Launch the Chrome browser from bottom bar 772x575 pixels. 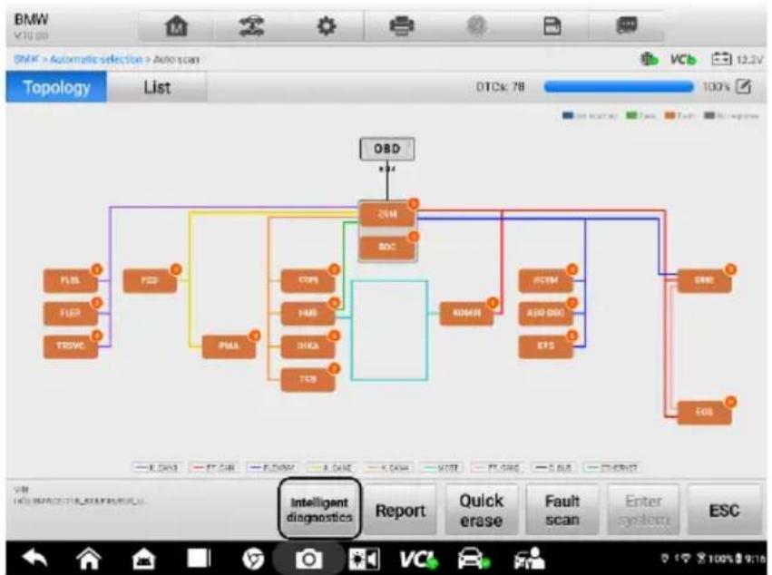click(253, 559)
